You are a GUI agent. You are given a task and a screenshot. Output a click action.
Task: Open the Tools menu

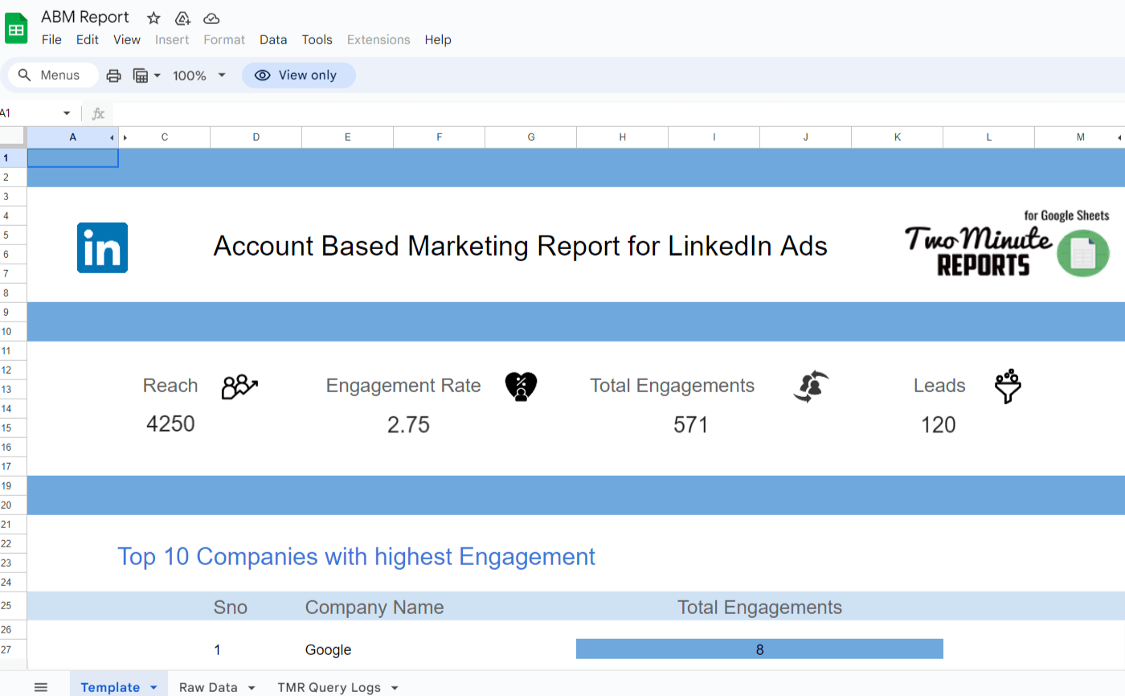click(x=317, y=39)
